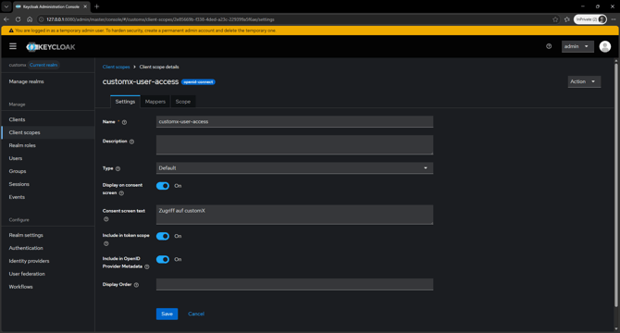Switch to the Scope tab
Screen dimensions: 620x333
click(182, 102)
